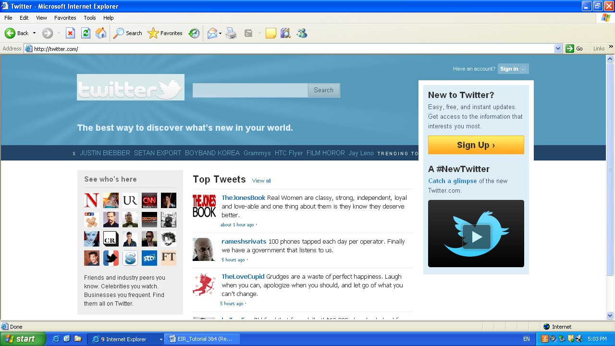Click the Twitter Search button
615x346 pixels.
pos(323,90)
